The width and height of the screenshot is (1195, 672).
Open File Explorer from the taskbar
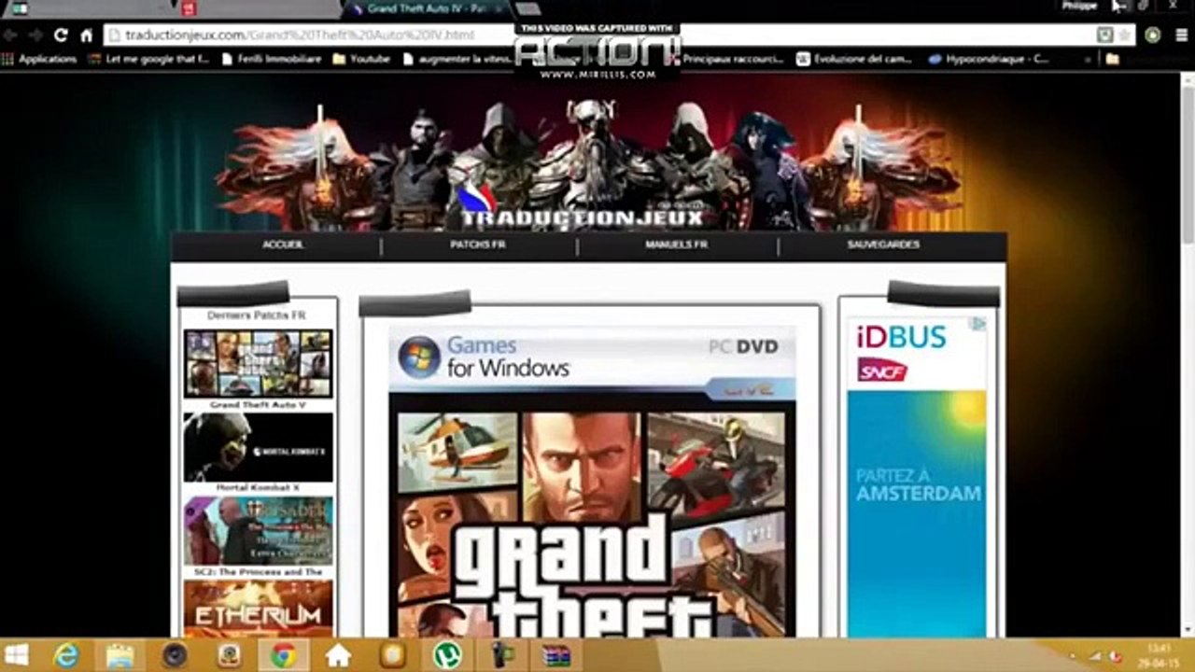119,655
